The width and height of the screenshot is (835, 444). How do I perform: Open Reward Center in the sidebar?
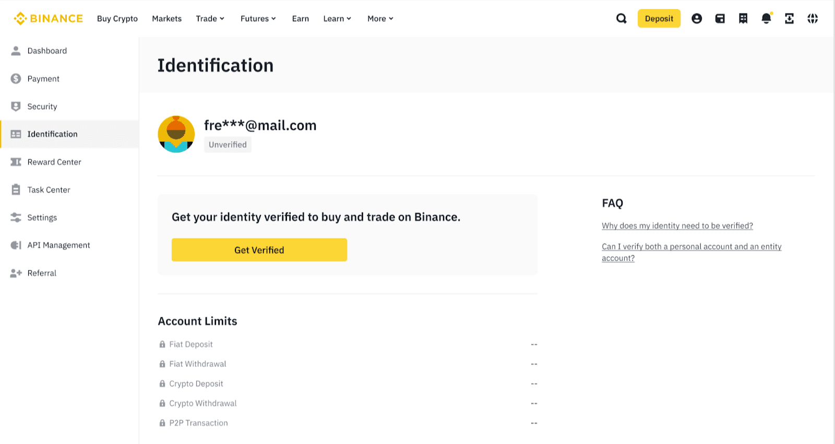(x=54, y=162)
